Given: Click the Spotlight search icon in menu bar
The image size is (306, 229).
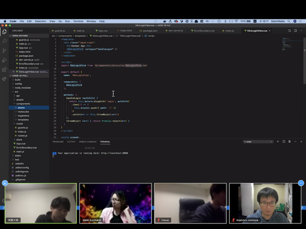Looking at the screenshot, I should point(289,21).
